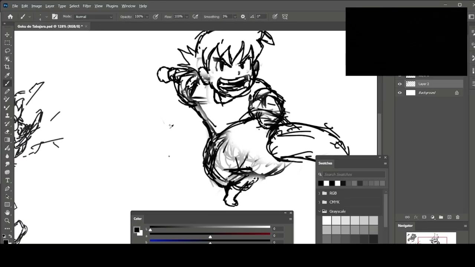
Task: Toggle pressure for size
Action: pos(275,17)
